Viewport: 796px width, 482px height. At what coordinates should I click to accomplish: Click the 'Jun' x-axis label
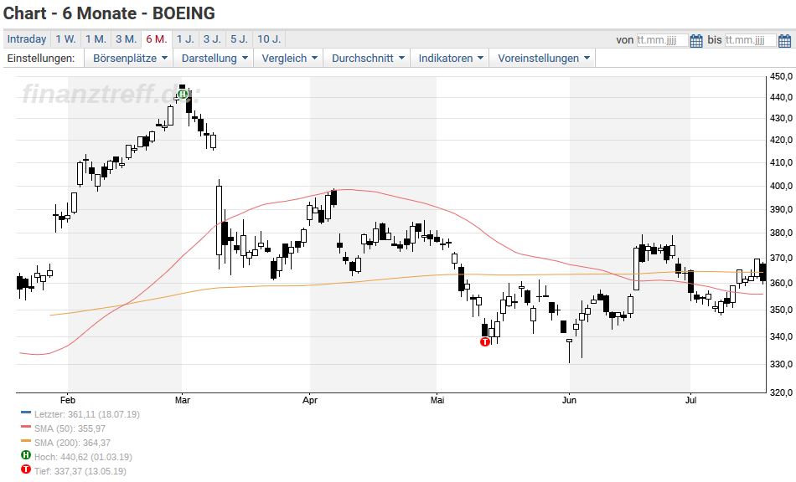tap(569, 400)
